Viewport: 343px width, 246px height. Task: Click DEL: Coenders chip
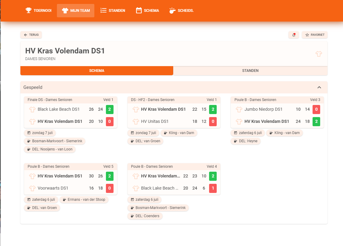(145, 216)
